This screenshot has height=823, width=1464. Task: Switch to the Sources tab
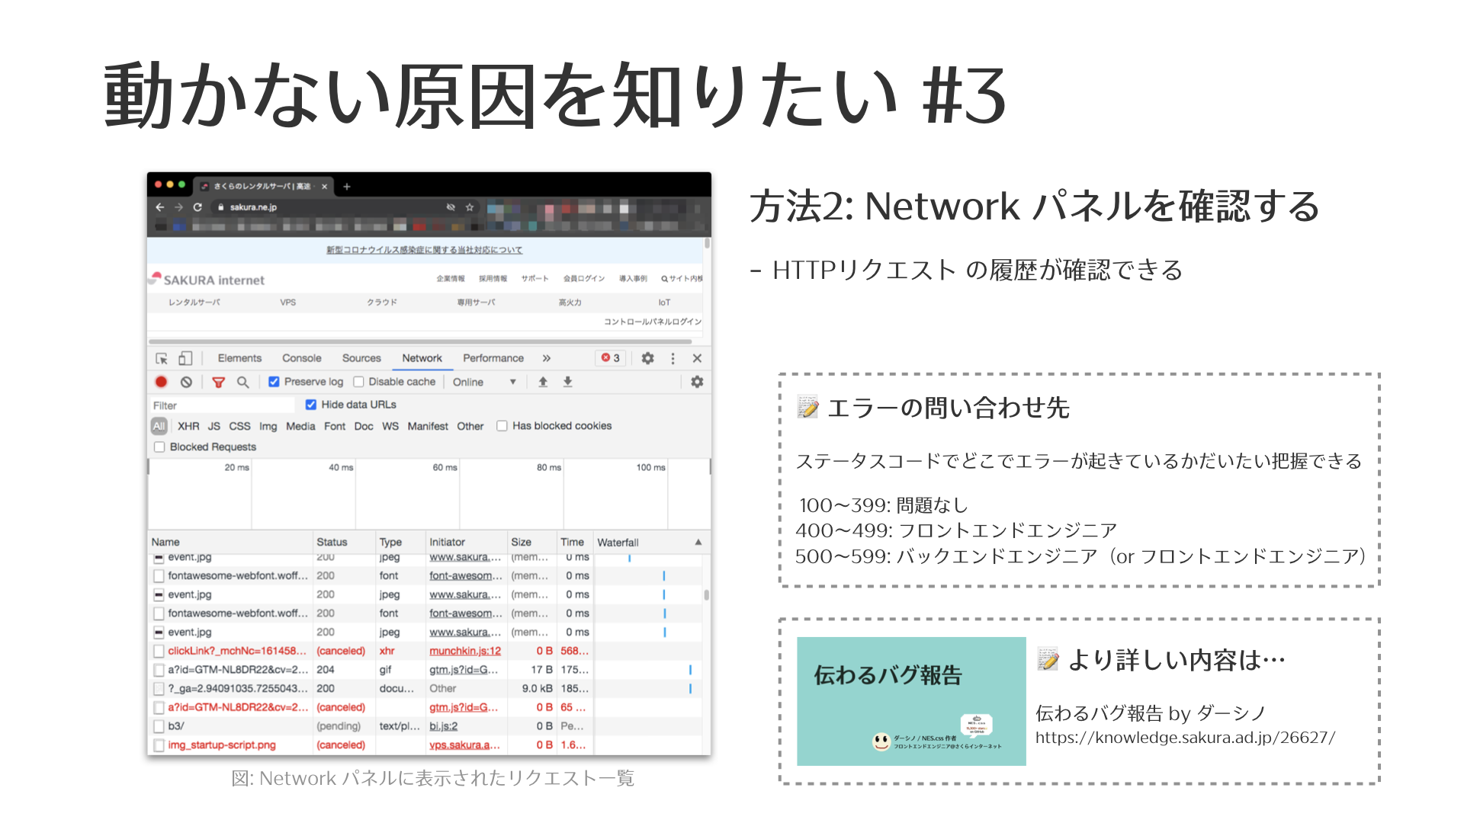[x=361, y=358]
